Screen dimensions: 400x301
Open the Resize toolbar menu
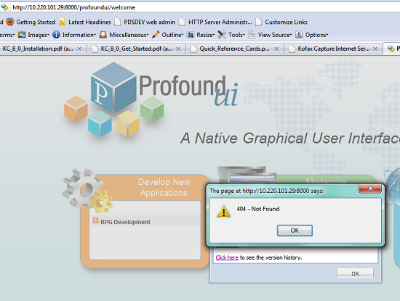pyautogui.click(x=201, y=35)
